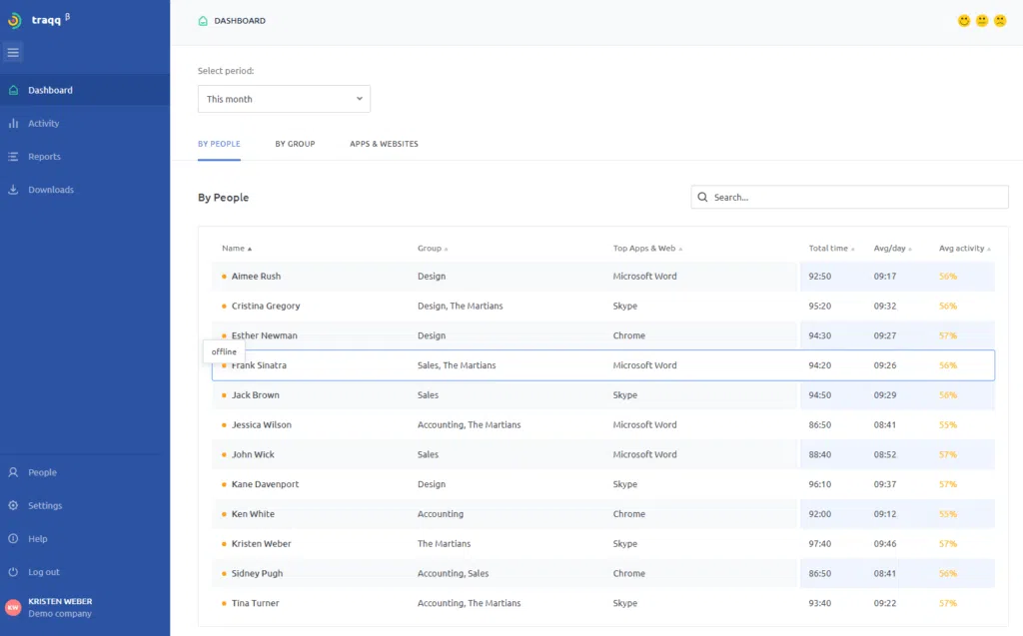This screenshot has height=636, width=1023.
Task: Sort by Avg activity column header
Action: point(964,249)
